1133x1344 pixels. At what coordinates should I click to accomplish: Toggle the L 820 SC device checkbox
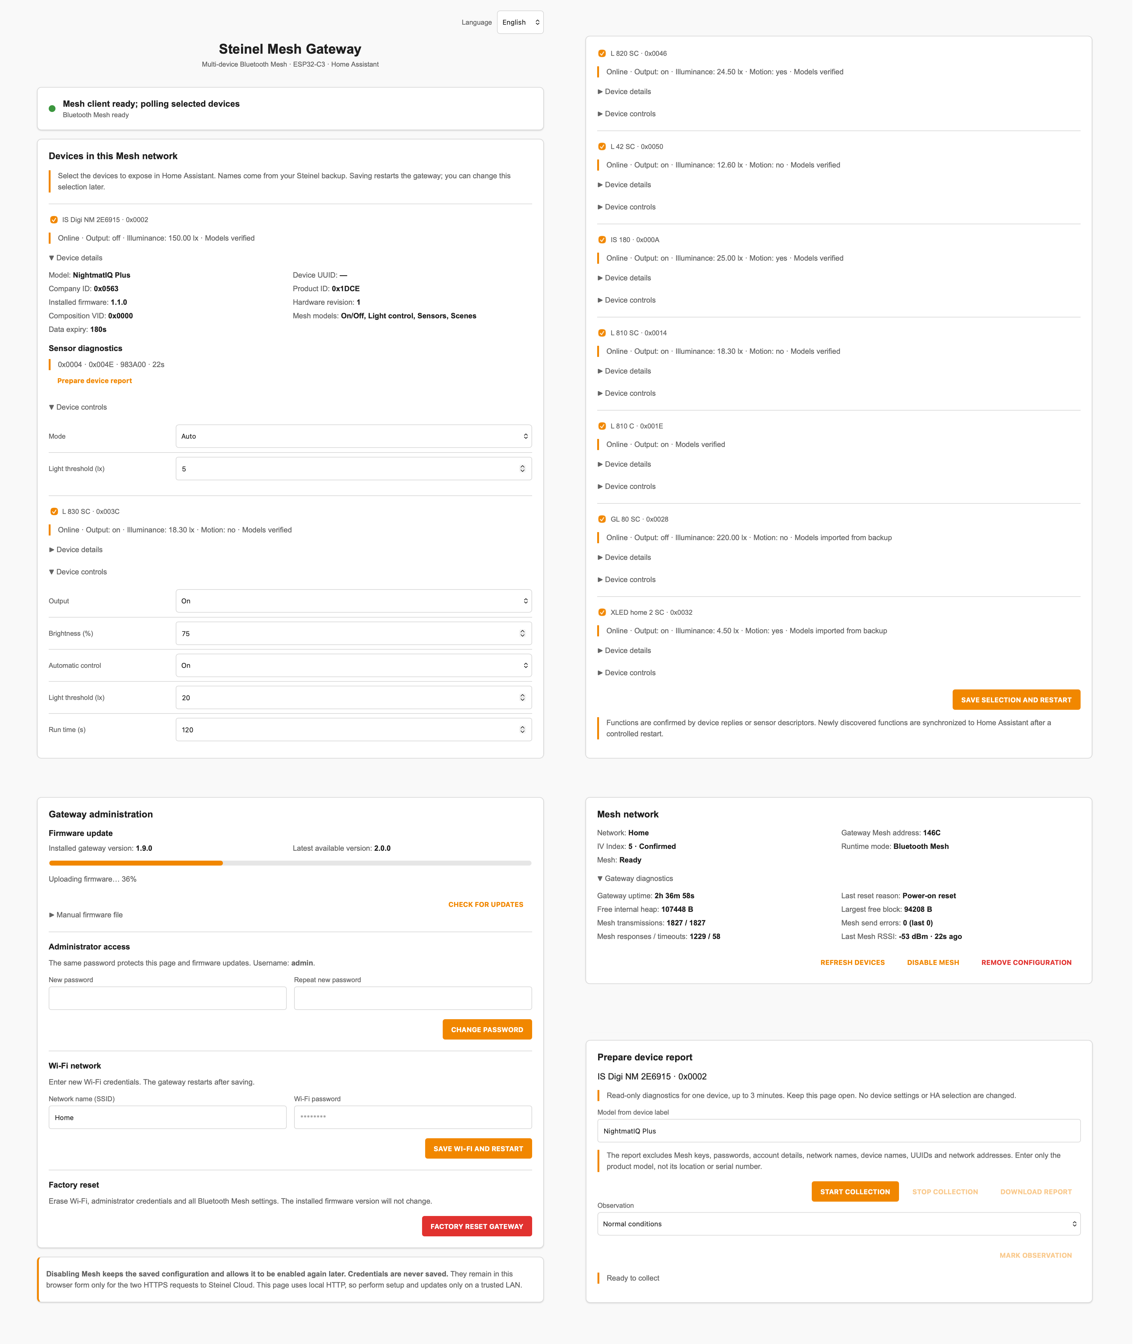602,53
